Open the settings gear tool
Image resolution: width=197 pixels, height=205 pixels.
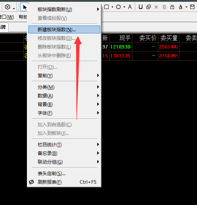[x=8, y=7]
